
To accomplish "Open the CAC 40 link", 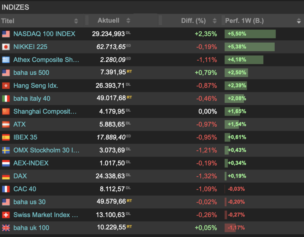I will (25, 189).
